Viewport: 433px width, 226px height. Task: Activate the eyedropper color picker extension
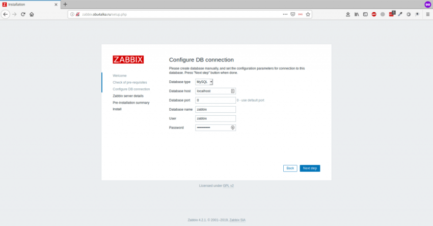400,14
